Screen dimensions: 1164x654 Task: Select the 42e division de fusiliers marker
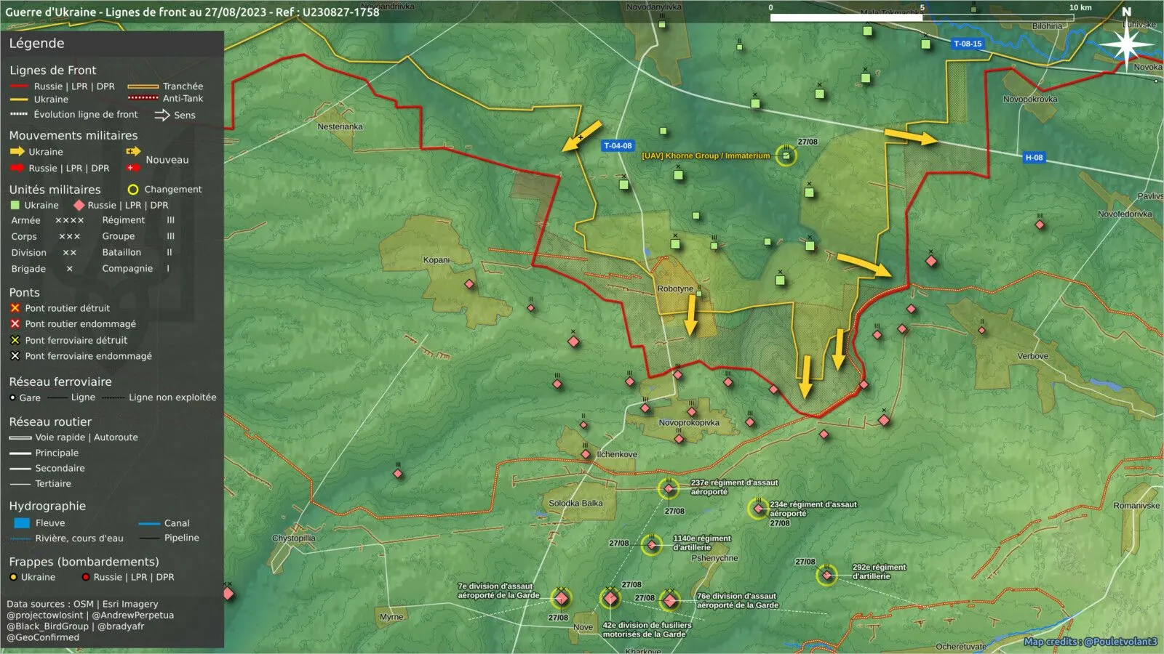(x=610, y=599)
